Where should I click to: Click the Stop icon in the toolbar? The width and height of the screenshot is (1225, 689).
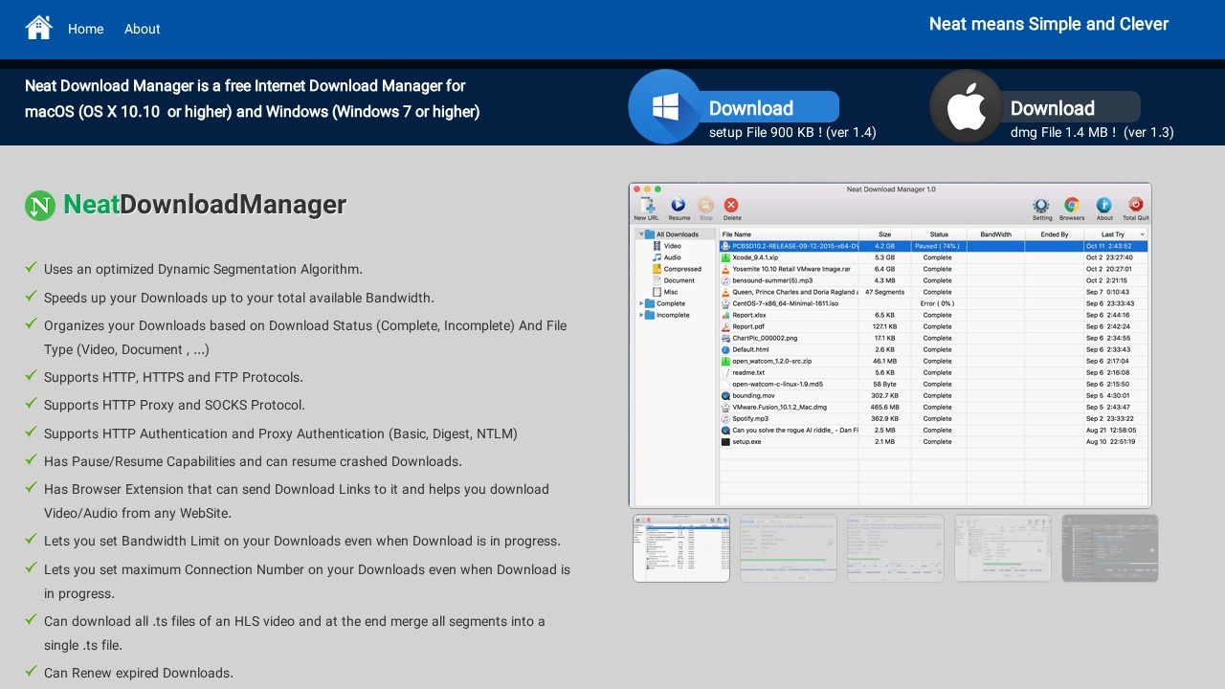(x=705, y=205)
